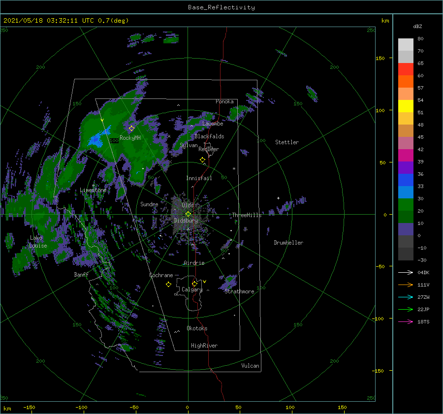
Task: Click the RedDeer city label
Action: (x=209, y=149)
